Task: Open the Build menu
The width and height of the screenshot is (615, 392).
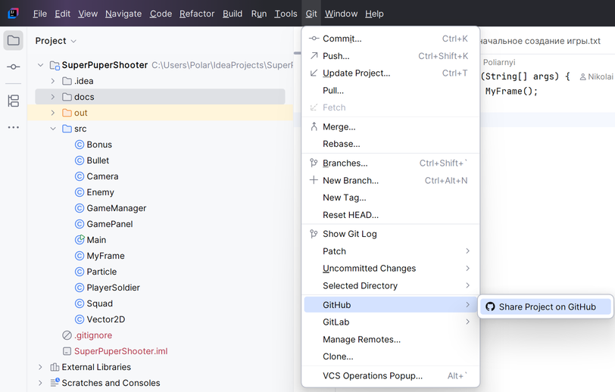Action: pyautogui.click(x=233, y=14)
